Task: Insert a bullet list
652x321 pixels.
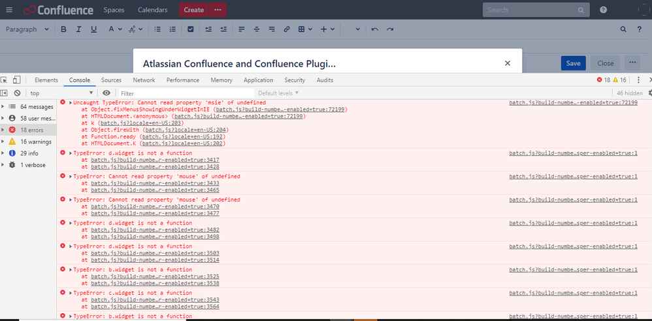Action: 157,29
